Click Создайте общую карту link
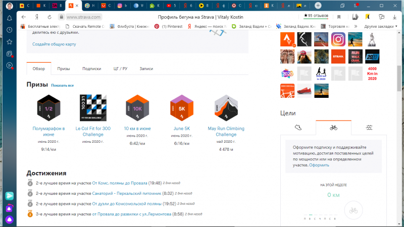Screen dimensions: 404x227 pos(54,44)
